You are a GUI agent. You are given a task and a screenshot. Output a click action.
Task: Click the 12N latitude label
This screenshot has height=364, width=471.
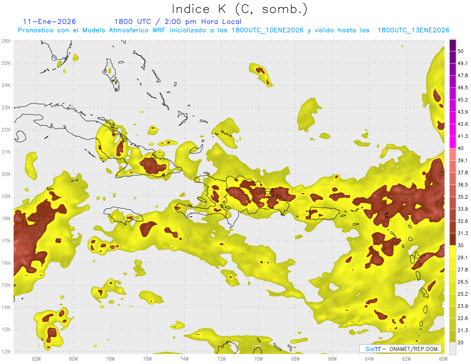pos(5,351)
